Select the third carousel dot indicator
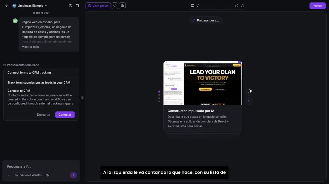 159,98
